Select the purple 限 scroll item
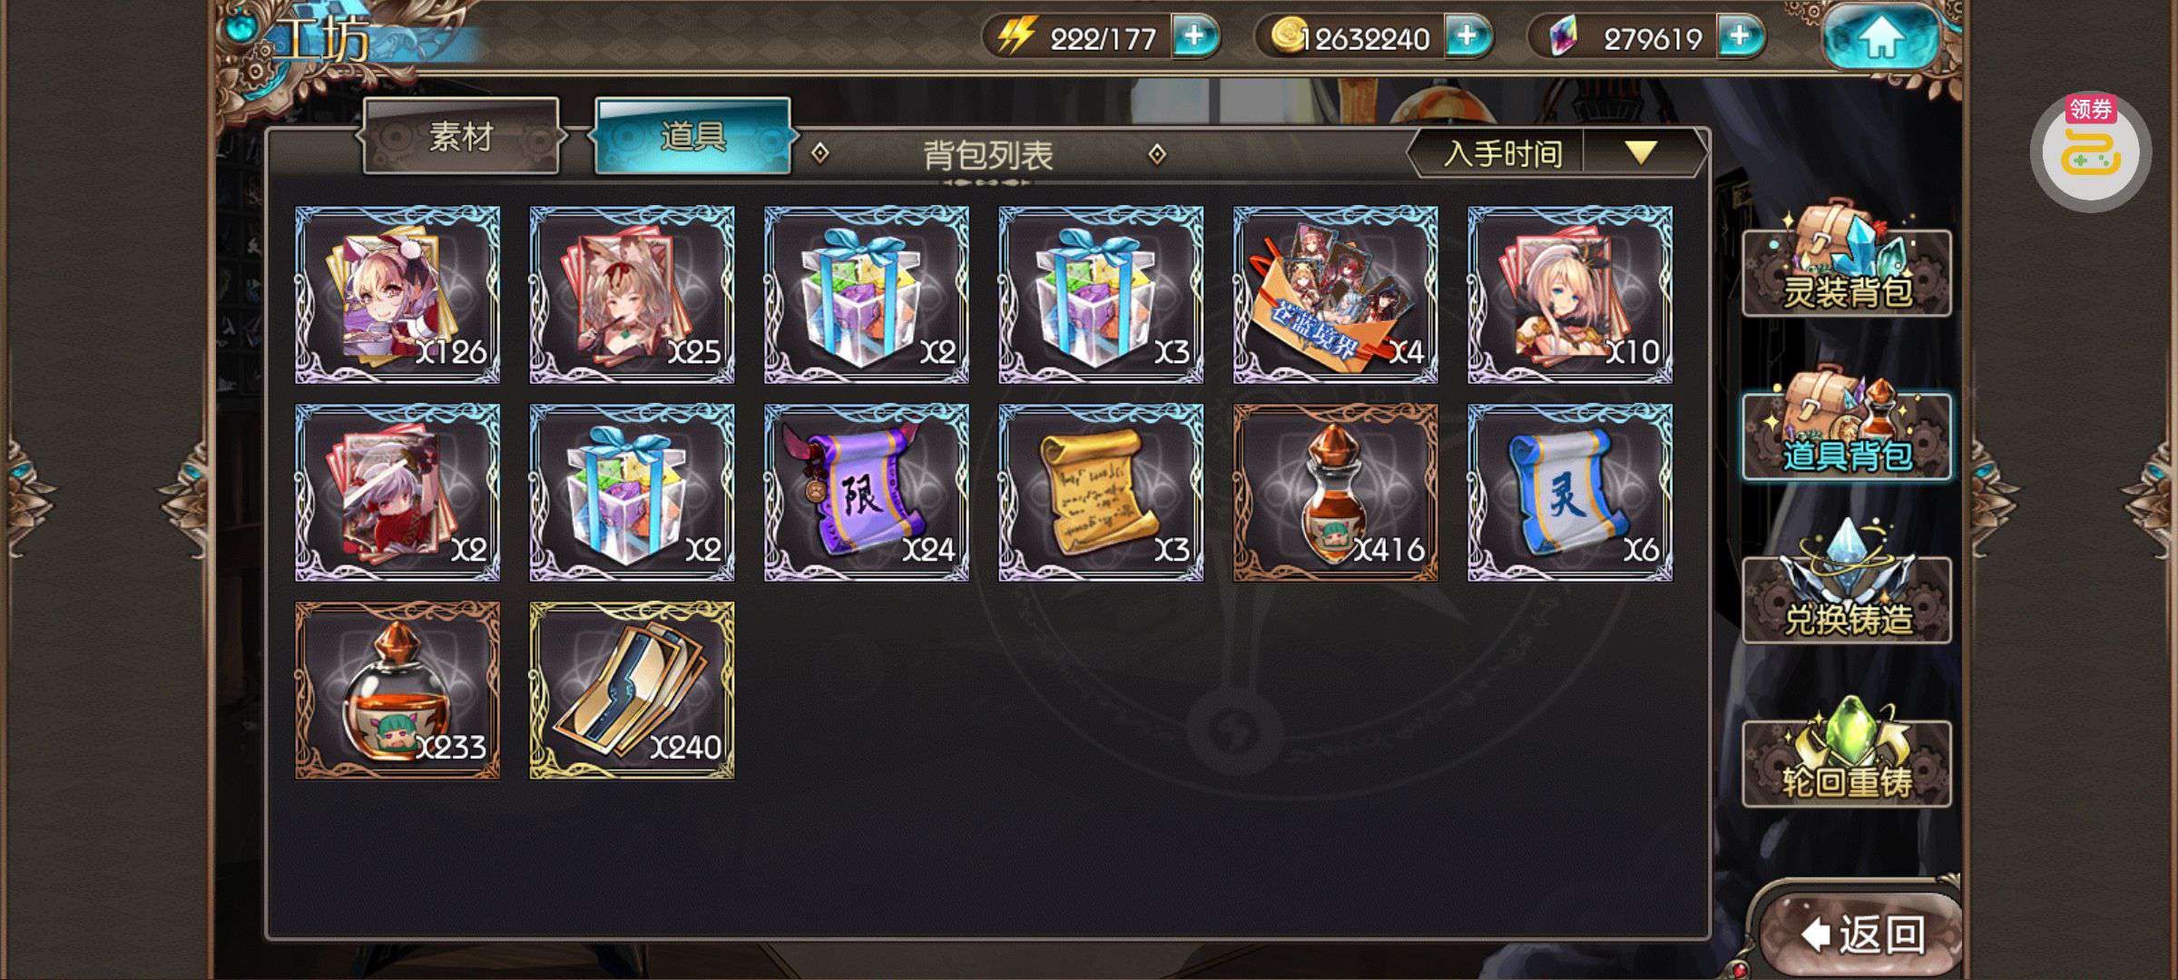 tap(867, 493)
